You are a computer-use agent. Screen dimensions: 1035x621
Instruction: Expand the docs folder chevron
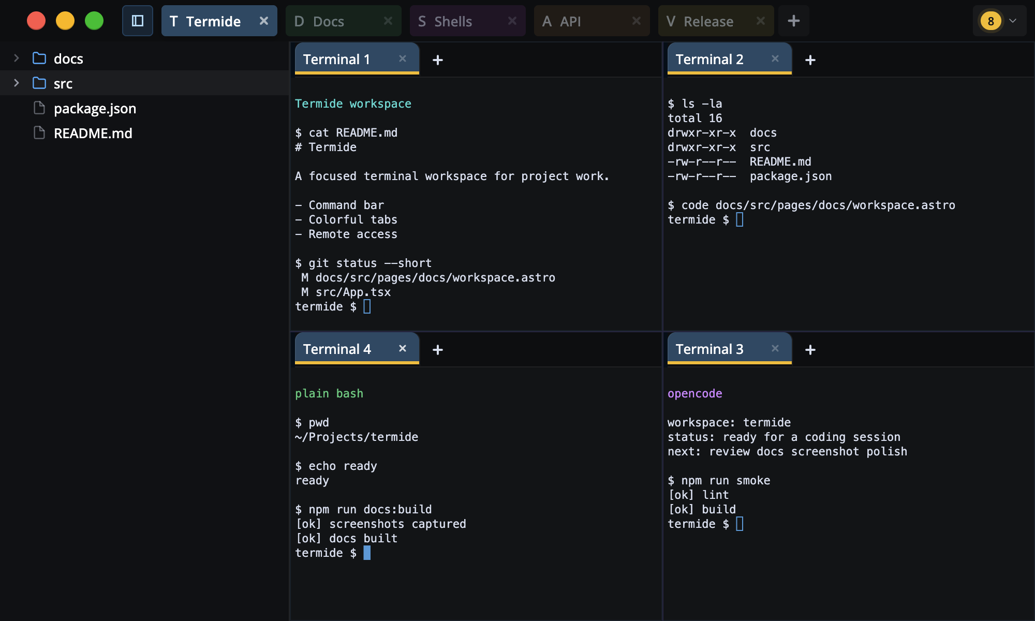17,58
